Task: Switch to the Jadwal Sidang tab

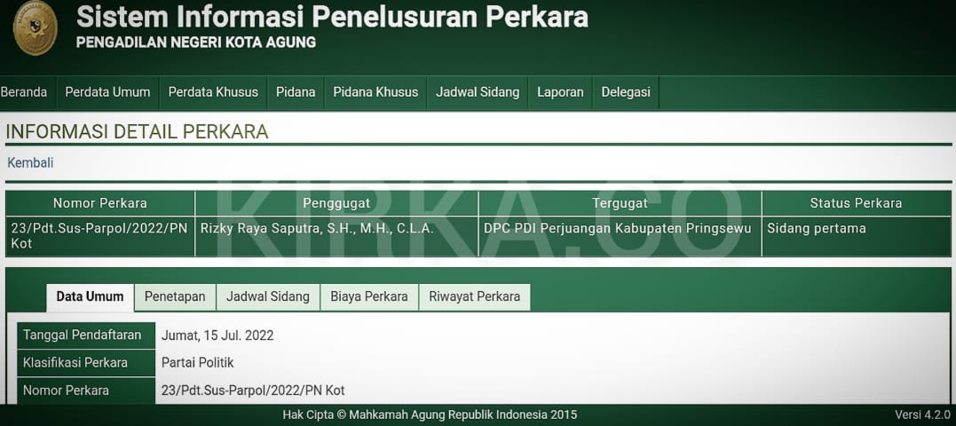Action: tap(268, 297)
